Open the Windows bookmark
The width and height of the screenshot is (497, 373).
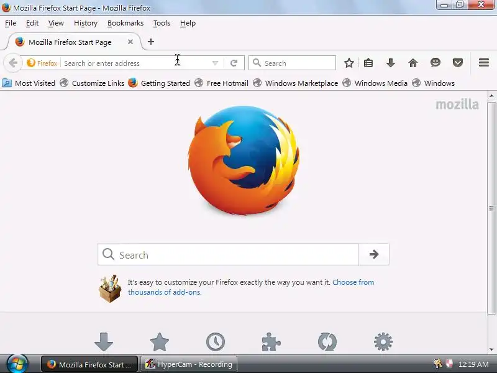pyautogui.click(x=433, y=83)
